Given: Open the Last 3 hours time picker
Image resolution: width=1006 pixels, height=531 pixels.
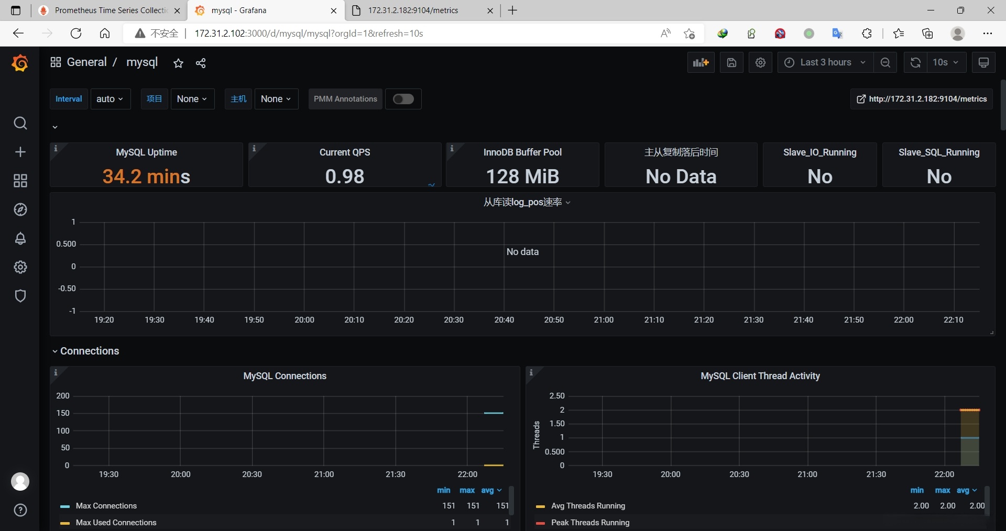Looking at the screenshot, I should (x=825, y=63).
